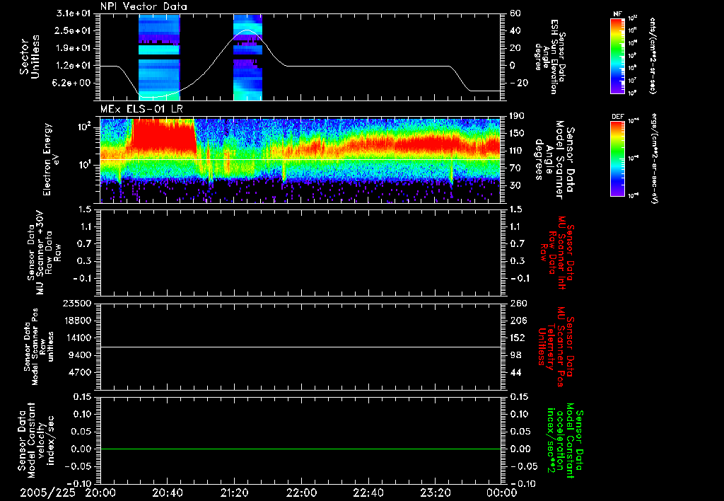The image size is (724, 501).
Task: Click the "18800" scanner position tick value
Action: [77, 321]
